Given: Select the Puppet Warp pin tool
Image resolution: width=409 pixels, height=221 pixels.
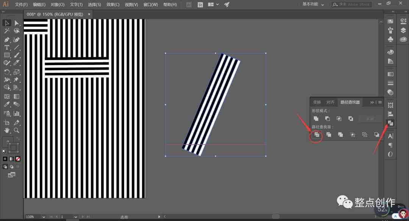Looking at the screenshot, I should 17,79.
